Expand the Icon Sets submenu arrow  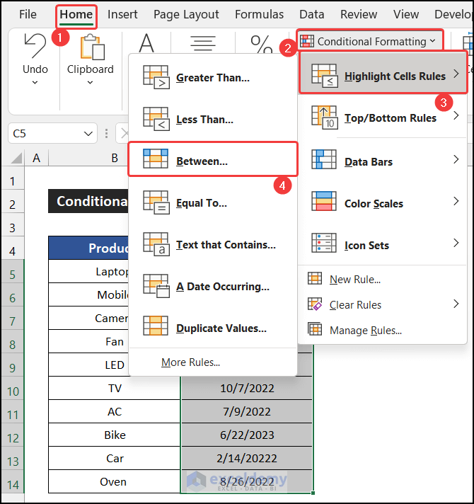456,243
